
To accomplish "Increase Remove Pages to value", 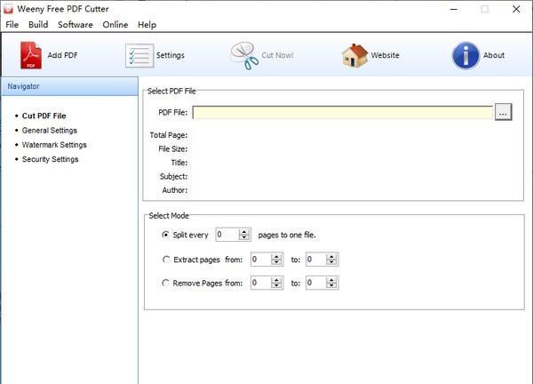I will [x=331, y=280].
